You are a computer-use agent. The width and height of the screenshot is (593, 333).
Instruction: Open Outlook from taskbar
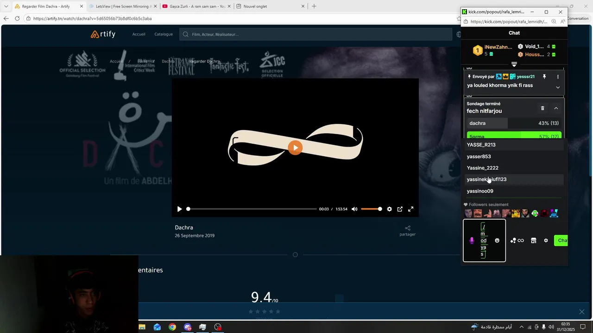click(157, 327)
